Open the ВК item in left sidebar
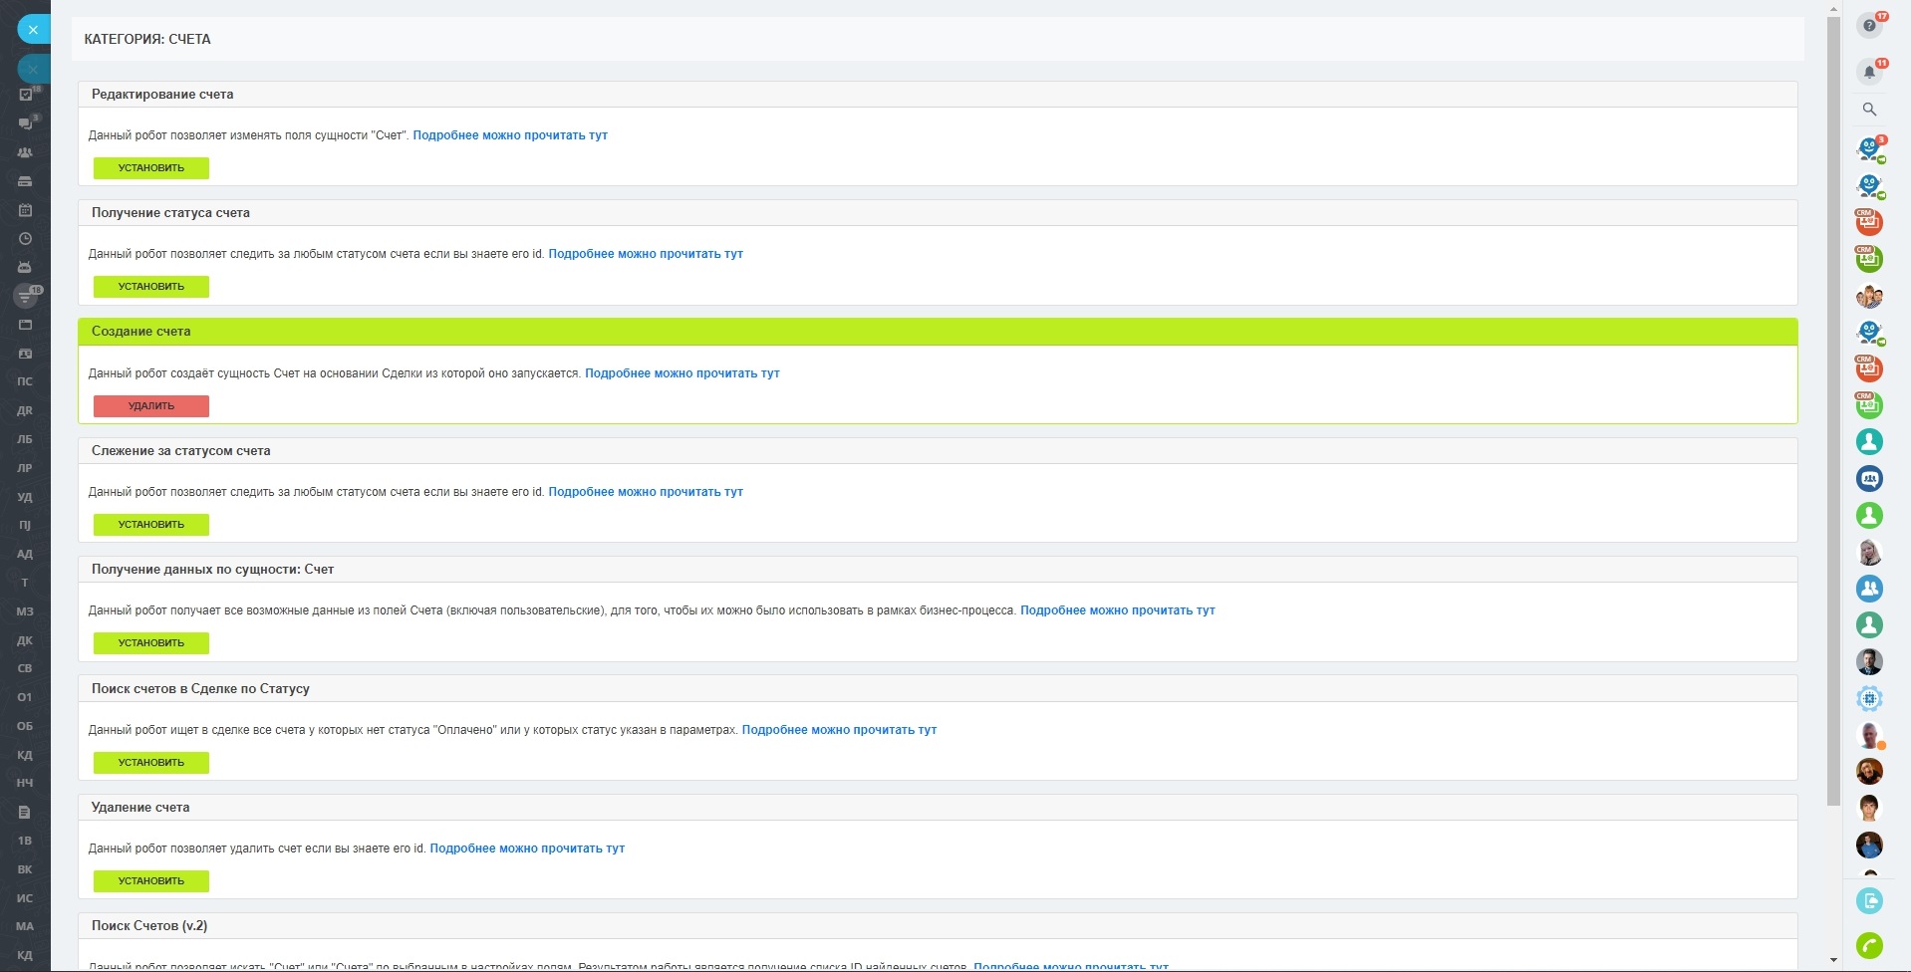The image size is (1911, 972). coord(25,869)
